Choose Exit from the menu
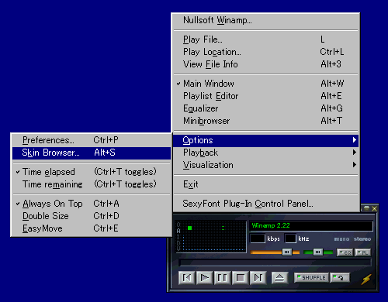 [x=266, y=184]
